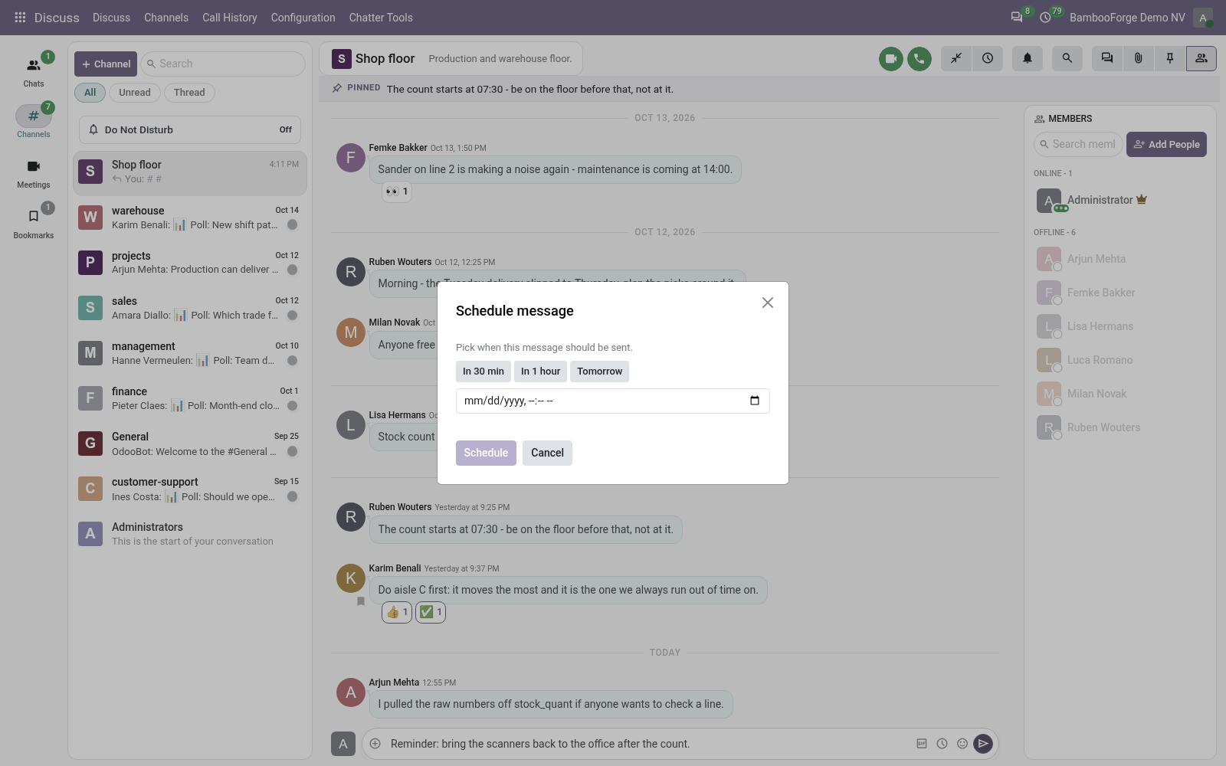Cancel the schedule message dialog

pos(547,453)
